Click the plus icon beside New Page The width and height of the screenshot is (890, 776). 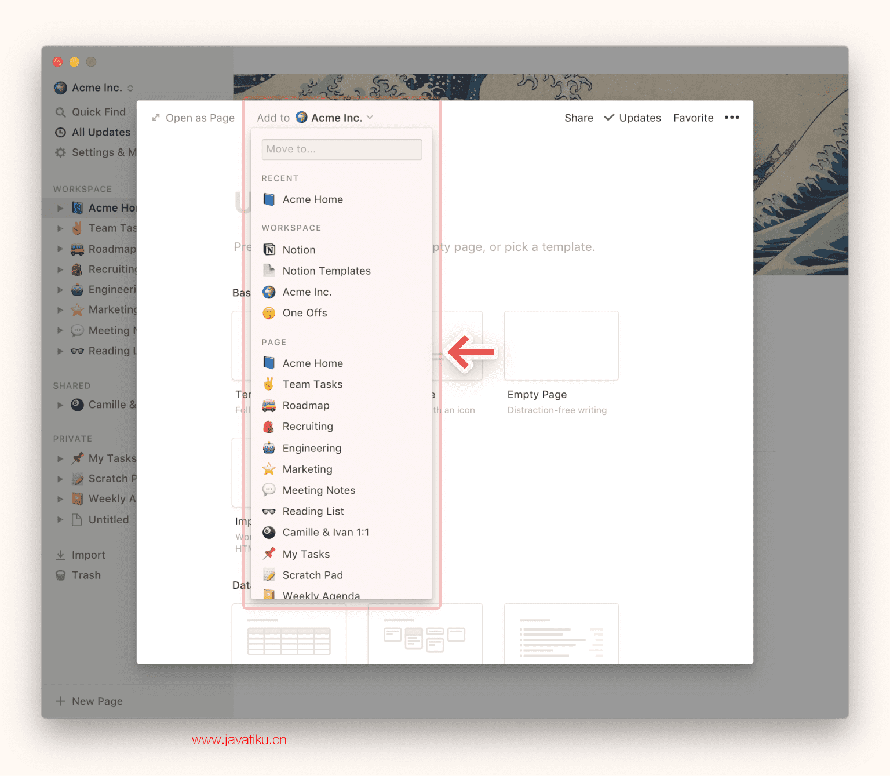[x=60, y=701]
